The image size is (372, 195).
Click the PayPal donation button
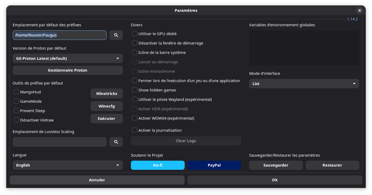click(214, 165)
